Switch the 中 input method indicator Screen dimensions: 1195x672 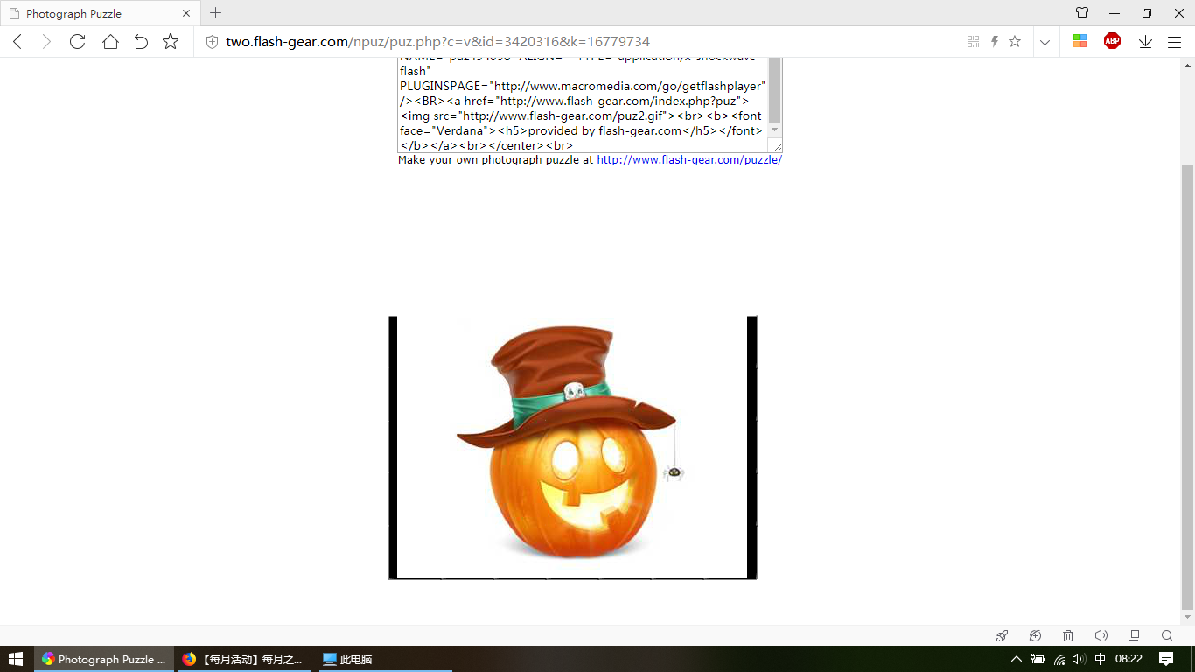(1101, 659)
